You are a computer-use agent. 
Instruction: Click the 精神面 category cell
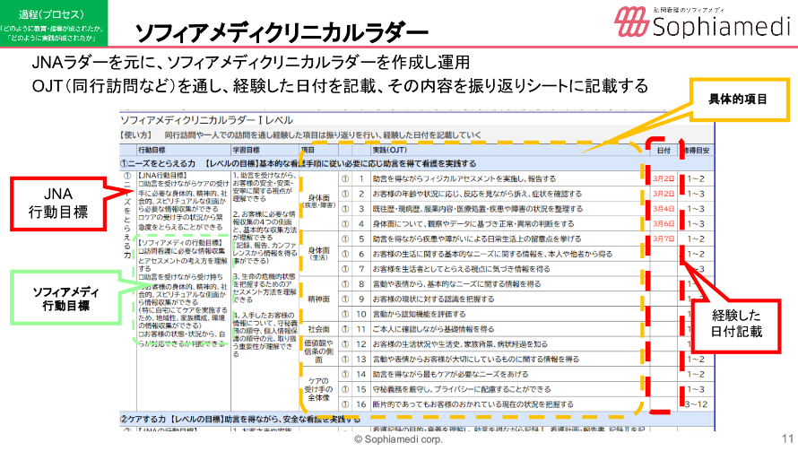[x=318, y=299]
